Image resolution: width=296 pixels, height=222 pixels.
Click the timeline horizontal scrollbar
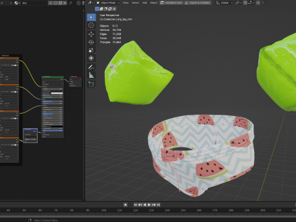tap(148, 216)
